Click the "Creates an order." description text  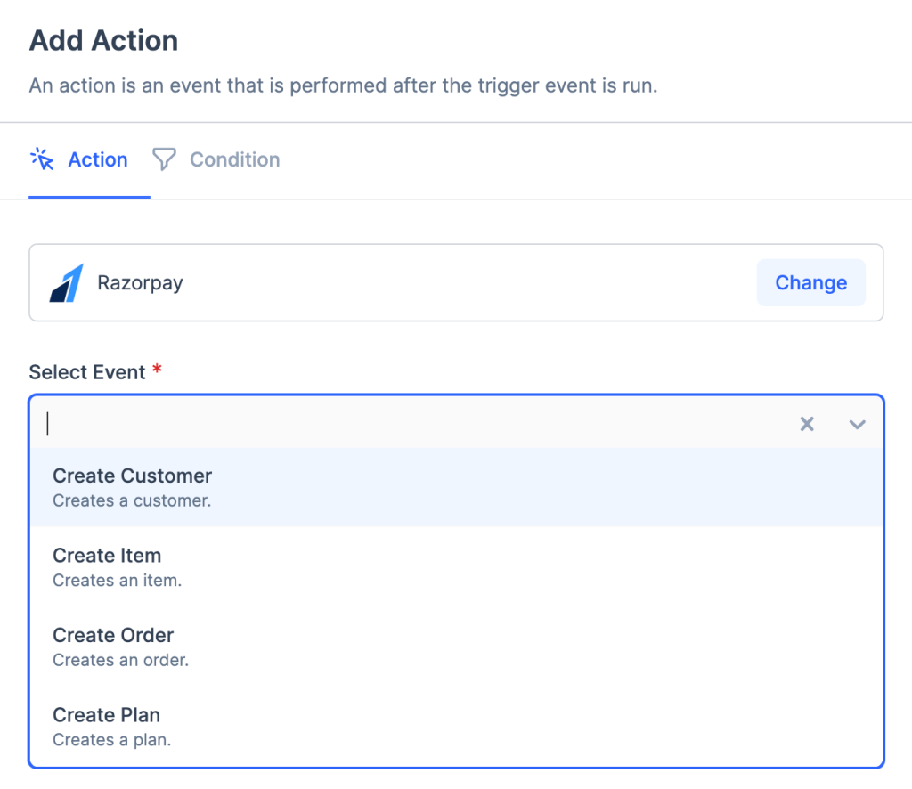120,660
